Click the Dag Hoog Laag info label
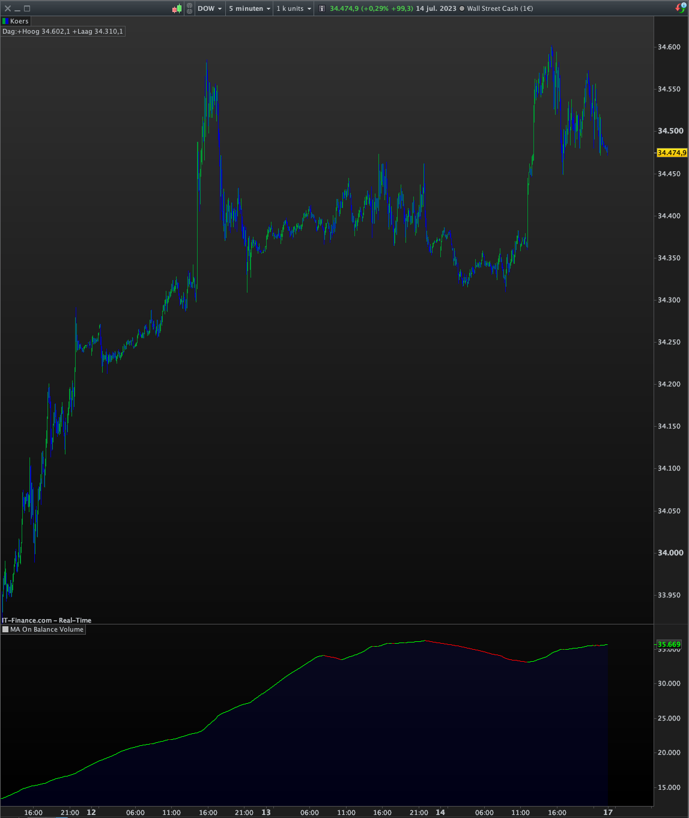 click(x=62, y=31)
